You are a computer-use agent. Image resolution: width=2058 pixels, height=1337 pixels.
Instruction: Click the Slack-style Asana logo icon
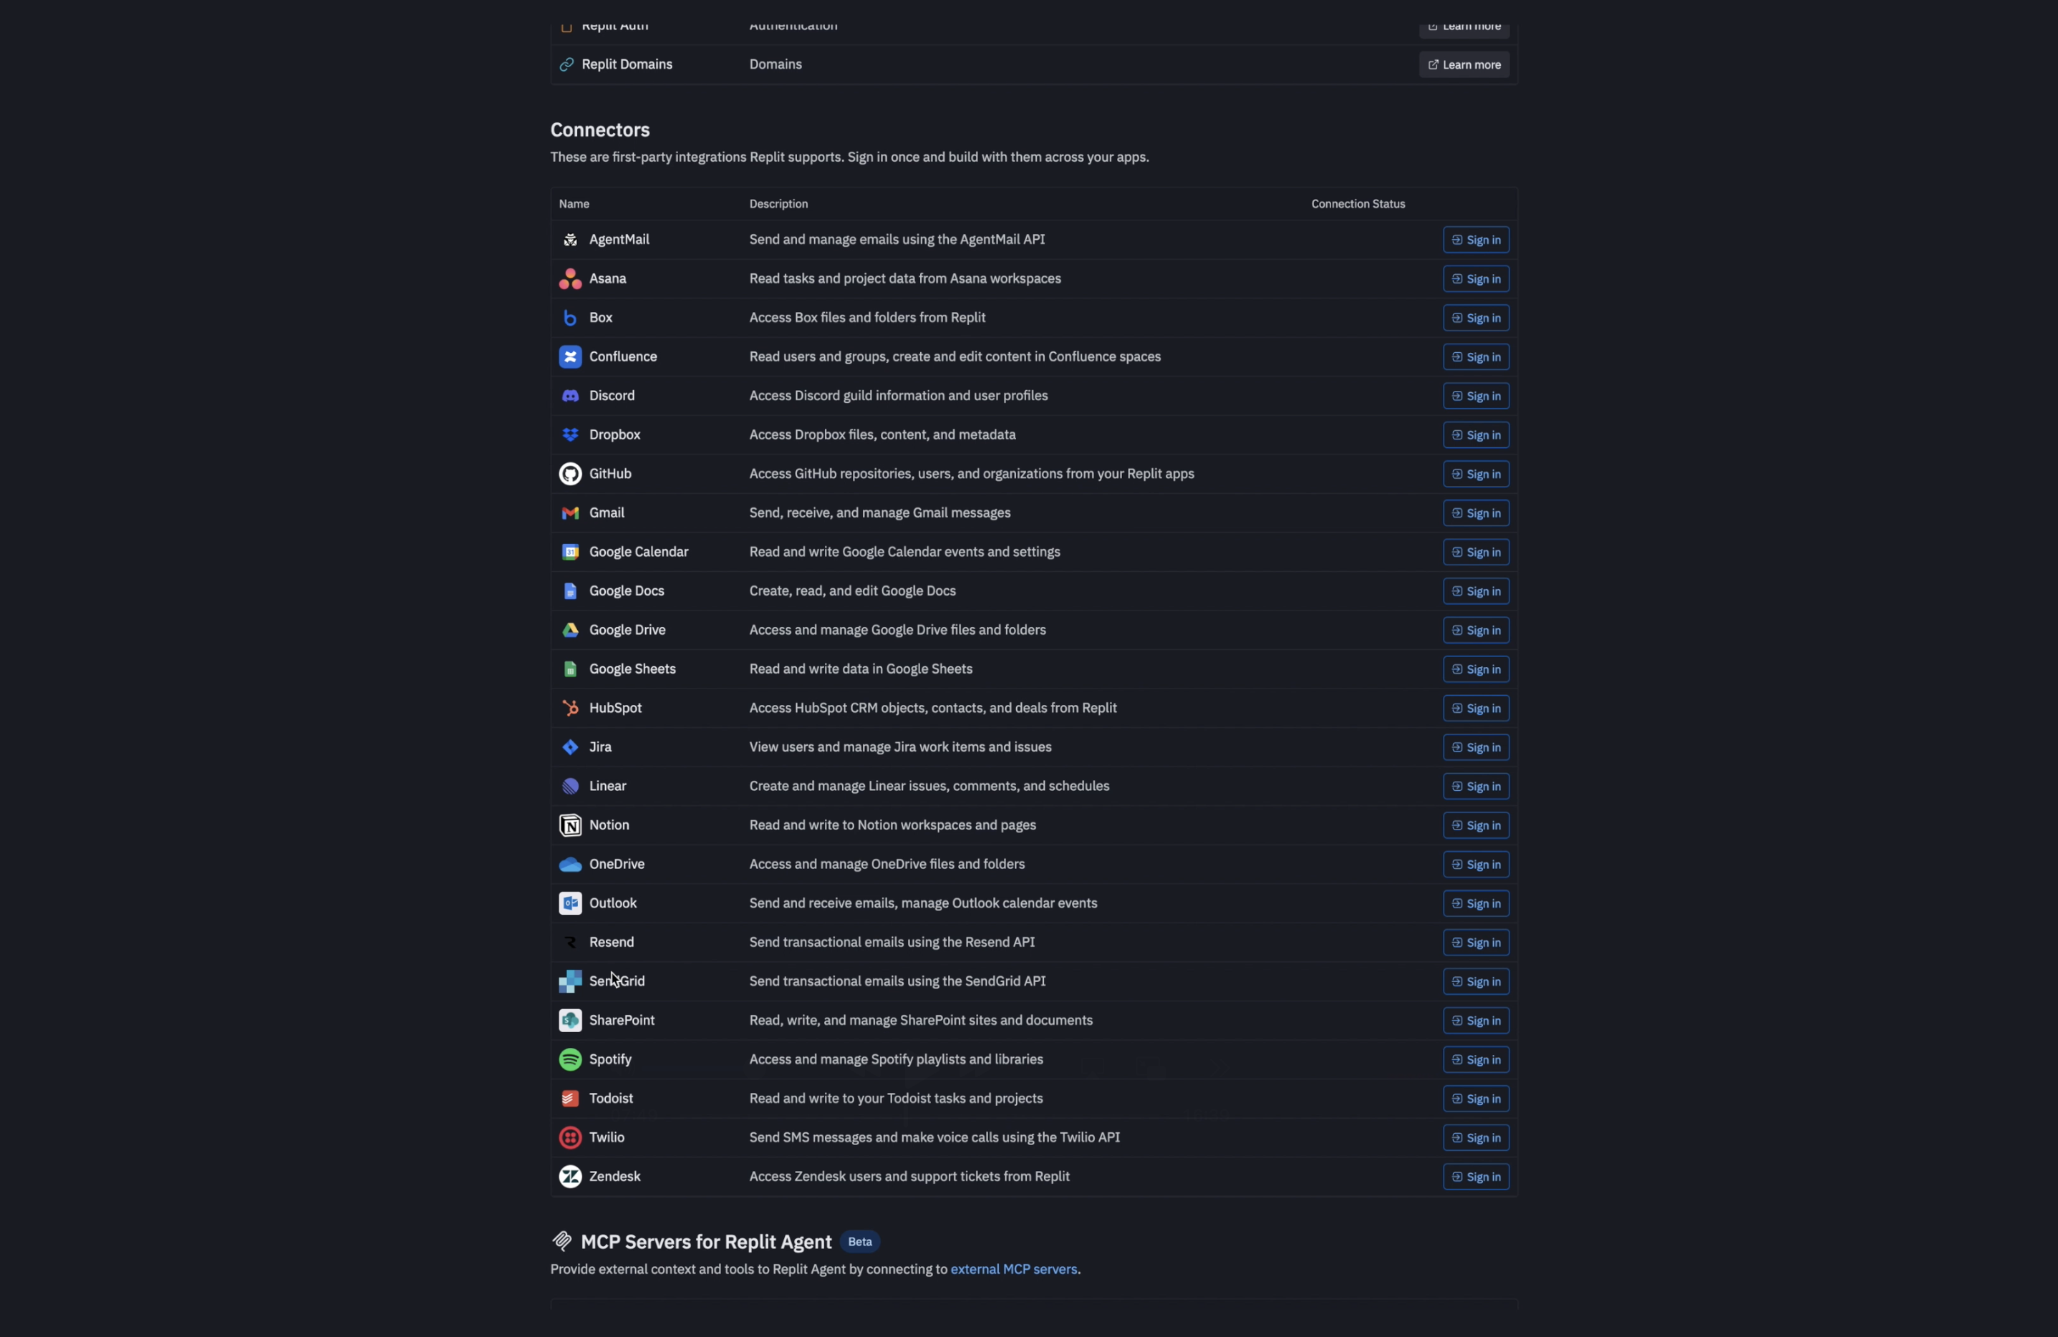570,278
